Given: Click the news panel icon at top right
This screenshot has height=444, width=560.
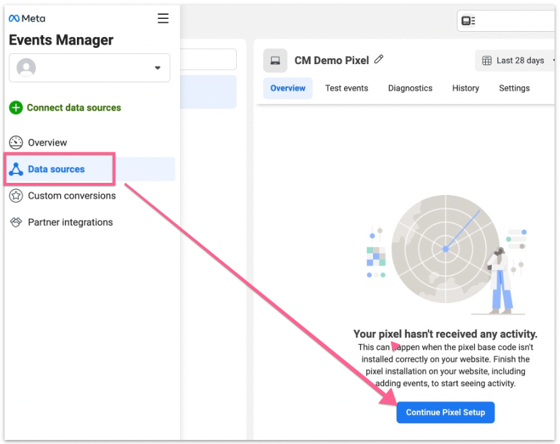Looking at the screenshot, I should click(468, 21).
